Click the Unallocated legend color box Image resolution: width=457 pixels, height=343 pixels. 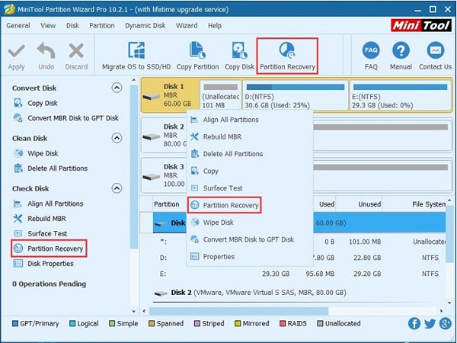point(320,323)
